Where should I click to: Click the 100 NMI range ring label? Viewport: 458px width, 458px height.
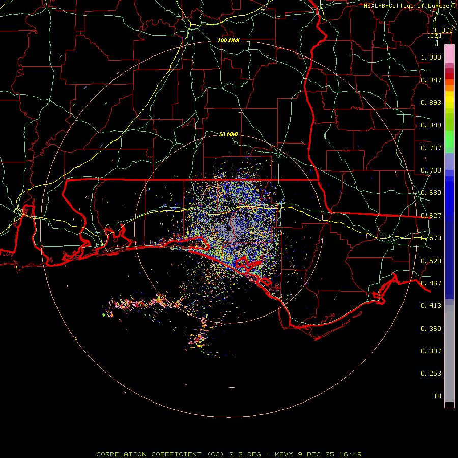click(x=228, y=40)
